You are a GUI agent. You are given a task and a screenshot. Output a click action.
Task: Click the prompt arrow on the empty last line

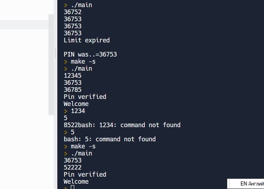pos(65,188)
